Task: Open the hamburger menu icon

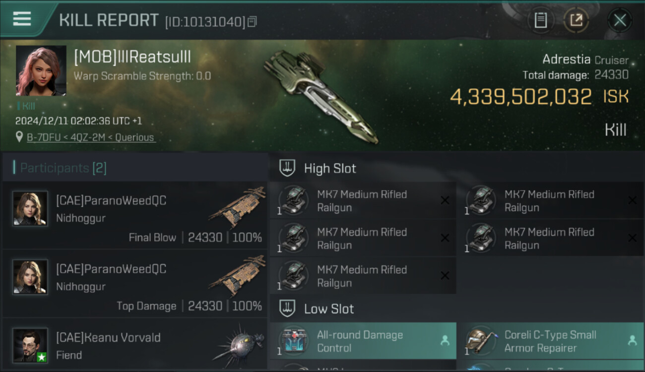Action: pos(22,19)
